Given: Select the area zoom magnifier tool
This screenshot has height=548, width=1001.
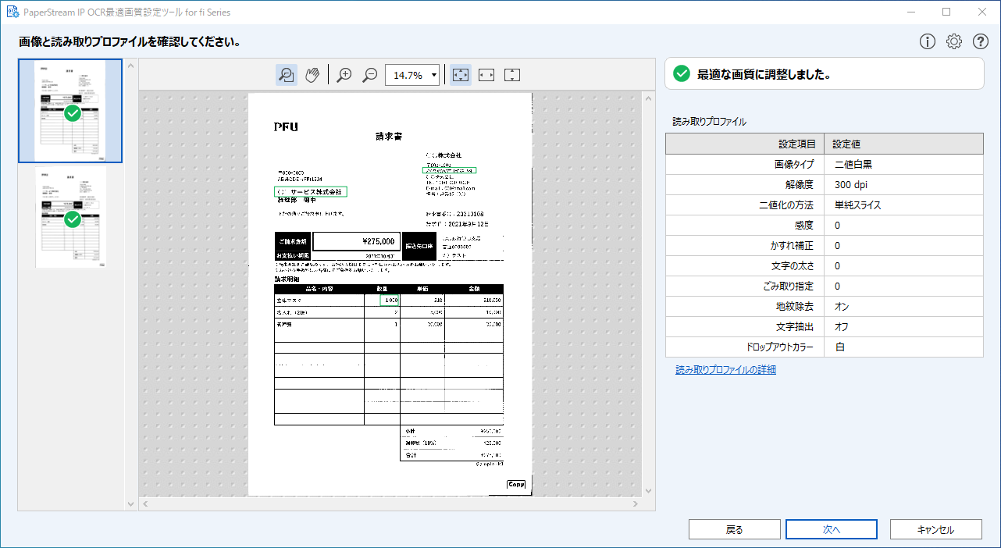Looking at the screenshot, I should pyautogui.click(x=287, y=75).
